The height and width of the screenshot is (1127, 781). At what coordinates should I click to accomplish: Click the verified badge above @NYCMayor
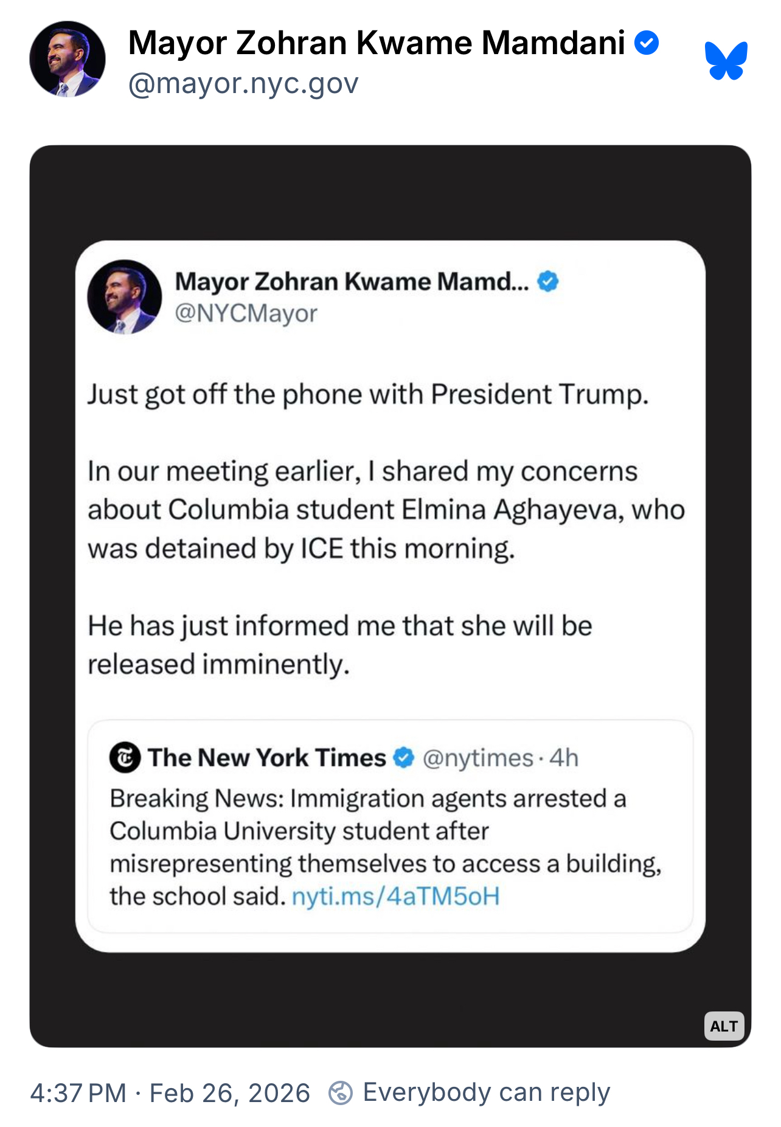(548, 282)
